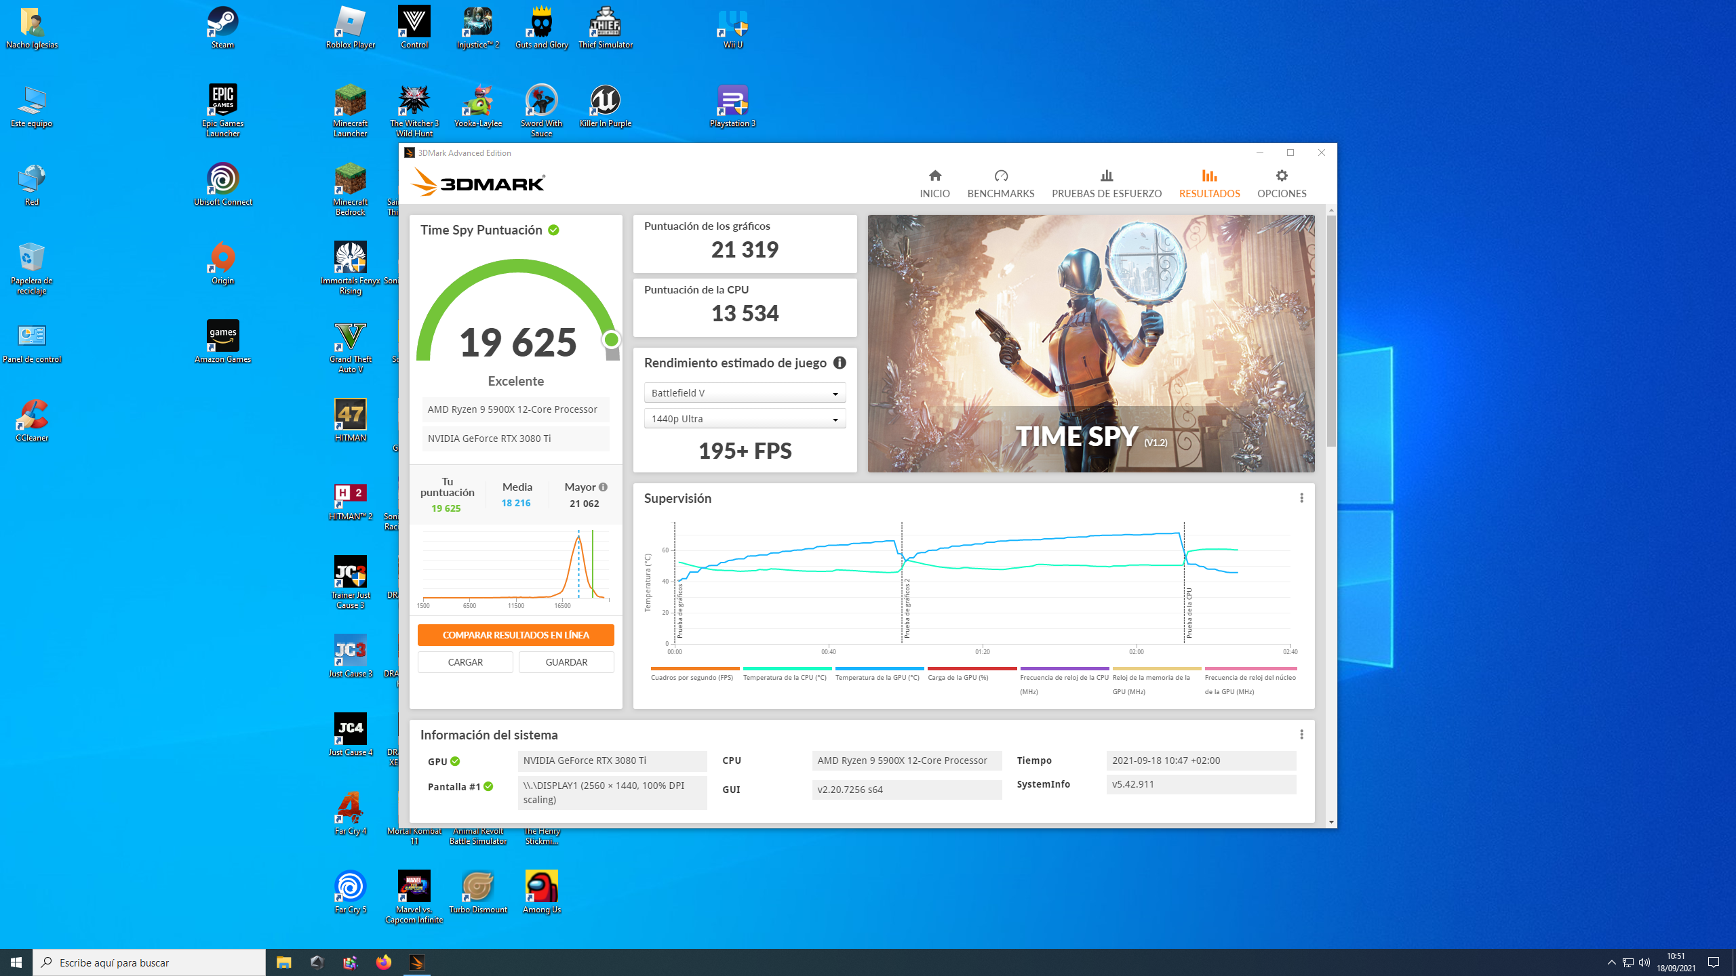Click COMPARAR RESULTADOS EN LÍNEA button
The image size is (1736, 976).
[515, 635]
